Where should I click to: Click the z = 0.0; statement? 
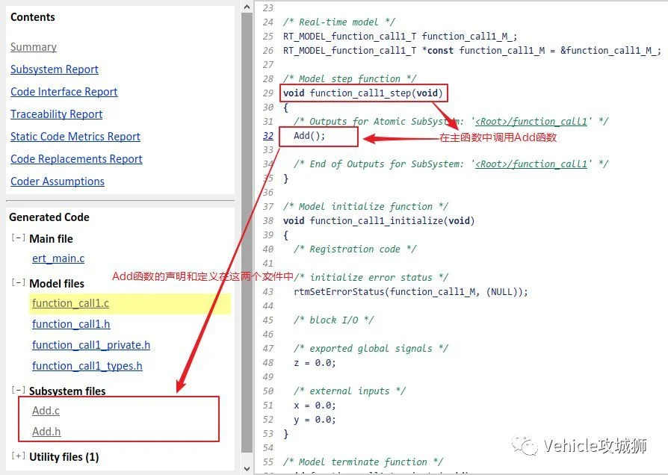[x=315, y=362]
